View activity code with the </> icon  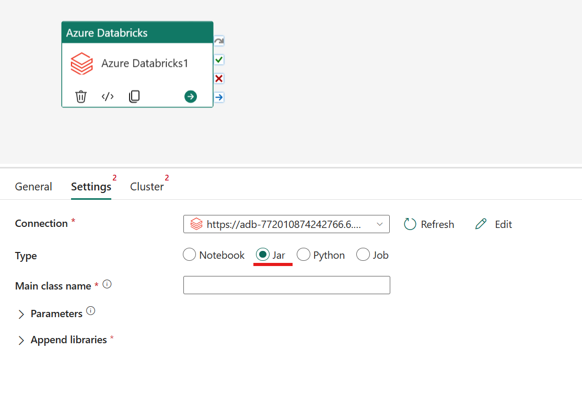coord(108,97)
